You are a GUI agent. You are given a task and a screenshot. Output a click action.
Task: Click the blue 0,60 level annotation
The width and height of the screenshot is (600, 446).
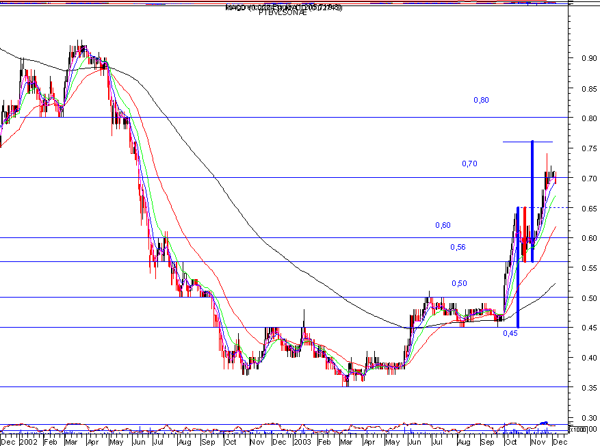(443, 225)
